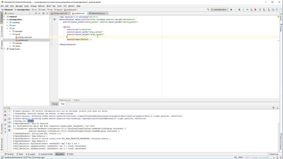Click the Button breadcrumb below editor
The image size is (283, 159).
76,100
